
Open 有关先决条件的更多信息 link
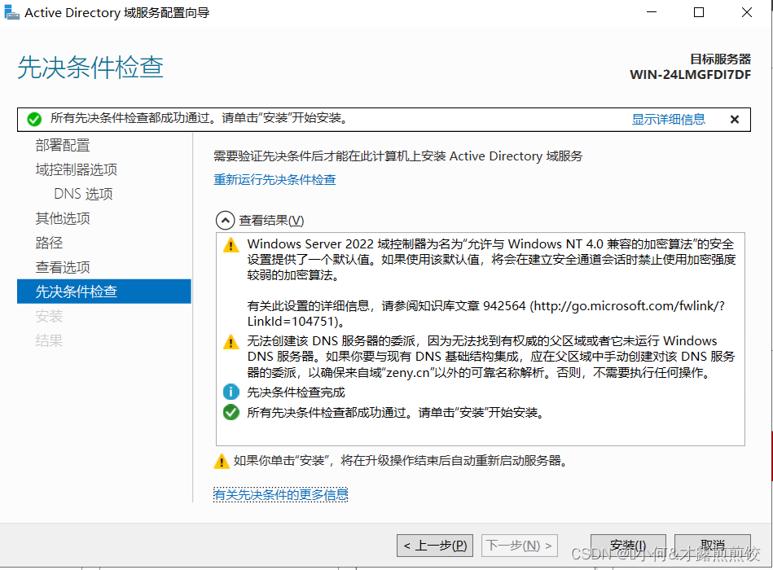280,494
